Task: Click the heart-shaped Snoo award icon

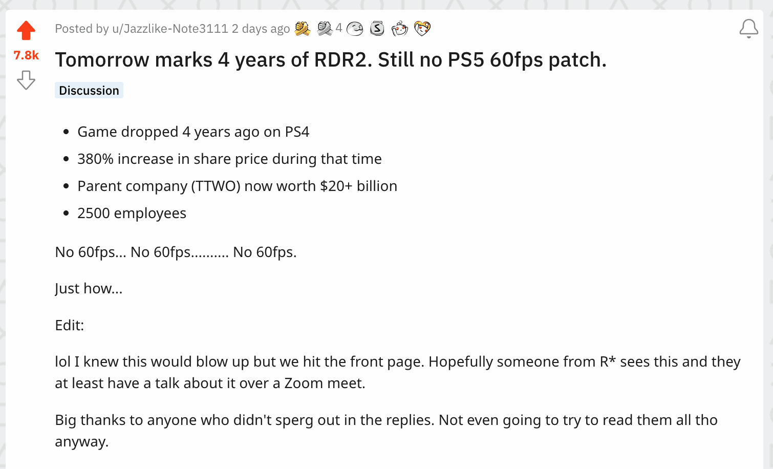Action: (422, 29)
